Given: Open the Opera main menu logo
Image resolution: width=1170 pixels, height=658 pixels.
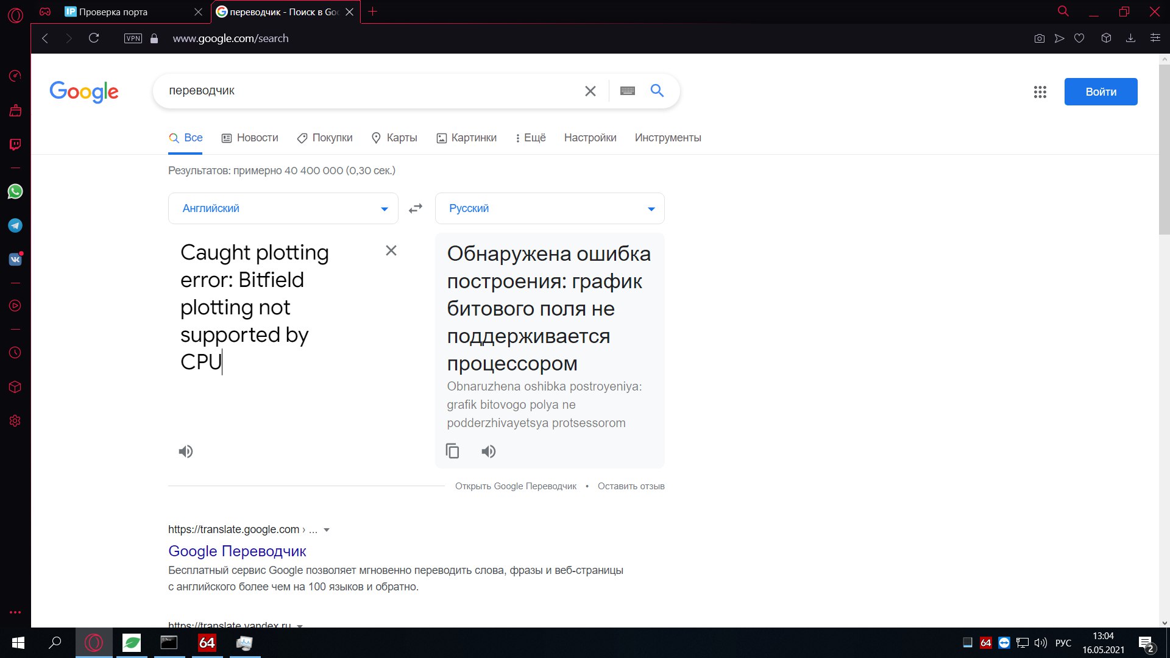Looking at the screenshot, I should click(x=15, y=15).
